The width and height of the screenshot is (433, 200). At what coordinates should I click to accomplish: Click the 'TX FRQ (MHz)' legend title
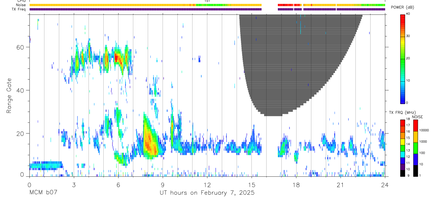(x=402, y=113)
